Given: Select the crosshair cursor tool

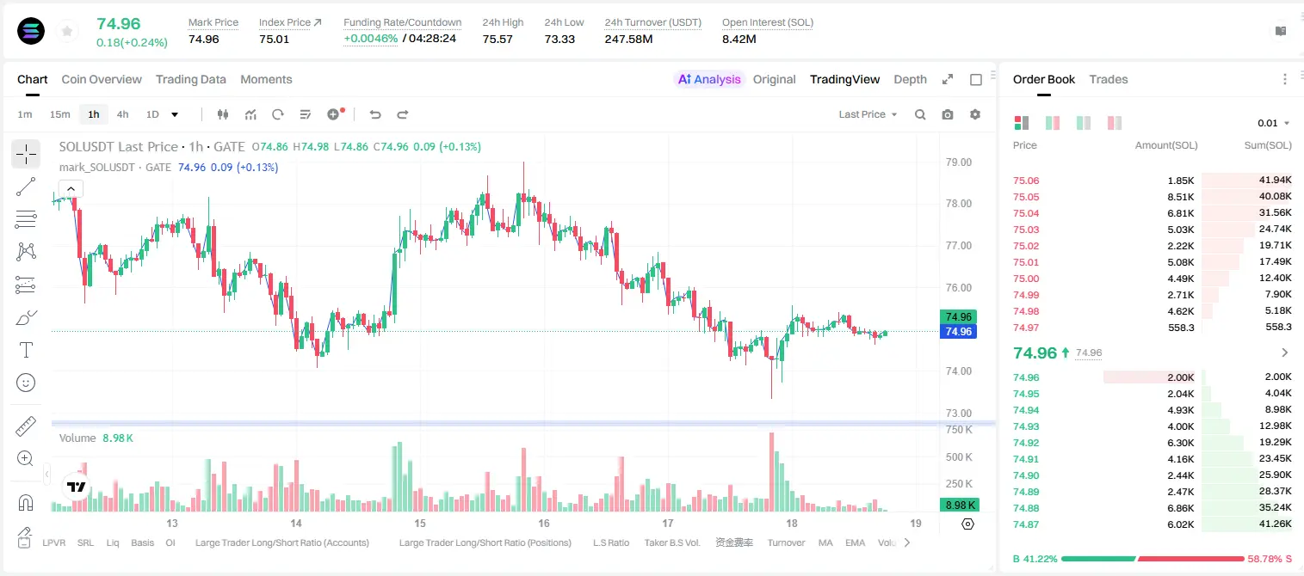Looking at the screenshot, I should click(26, 154).
